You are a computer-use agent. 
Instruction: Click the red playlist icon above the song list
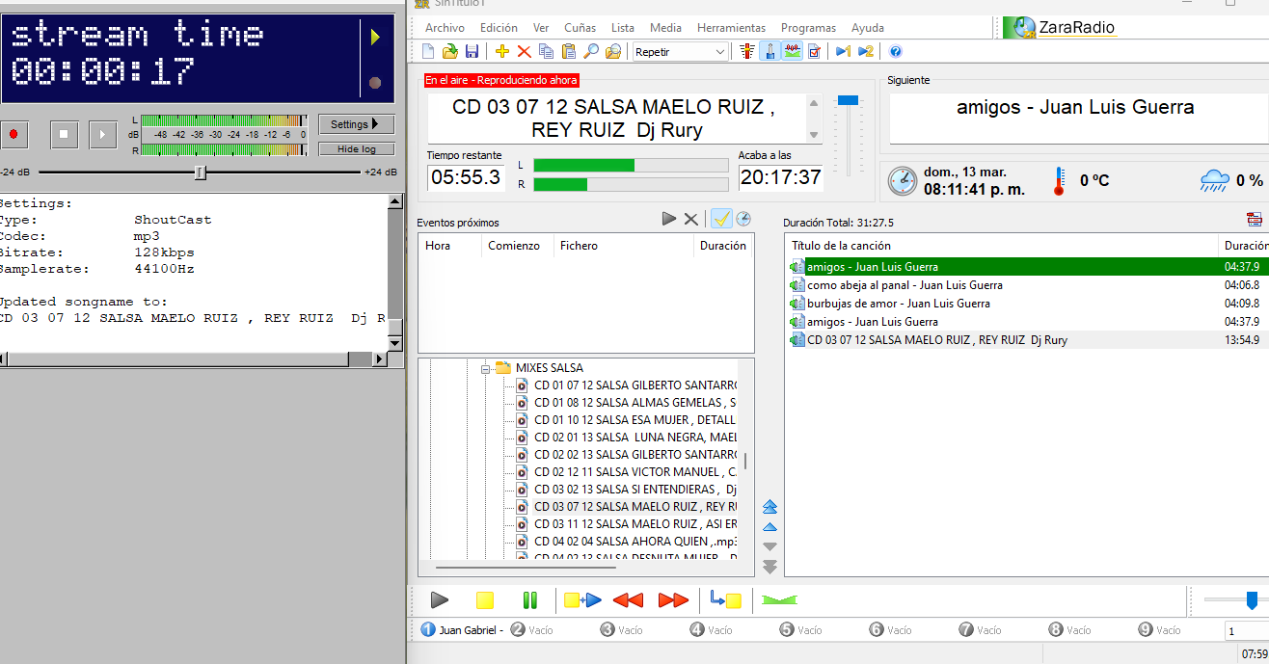coord(1255,220)
